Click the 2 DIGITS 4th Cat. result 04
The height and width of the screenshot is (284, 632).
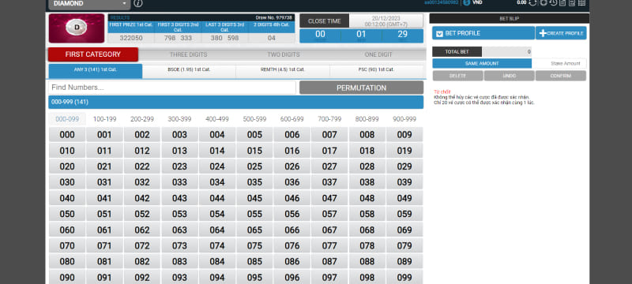click(x=272, y=38)
